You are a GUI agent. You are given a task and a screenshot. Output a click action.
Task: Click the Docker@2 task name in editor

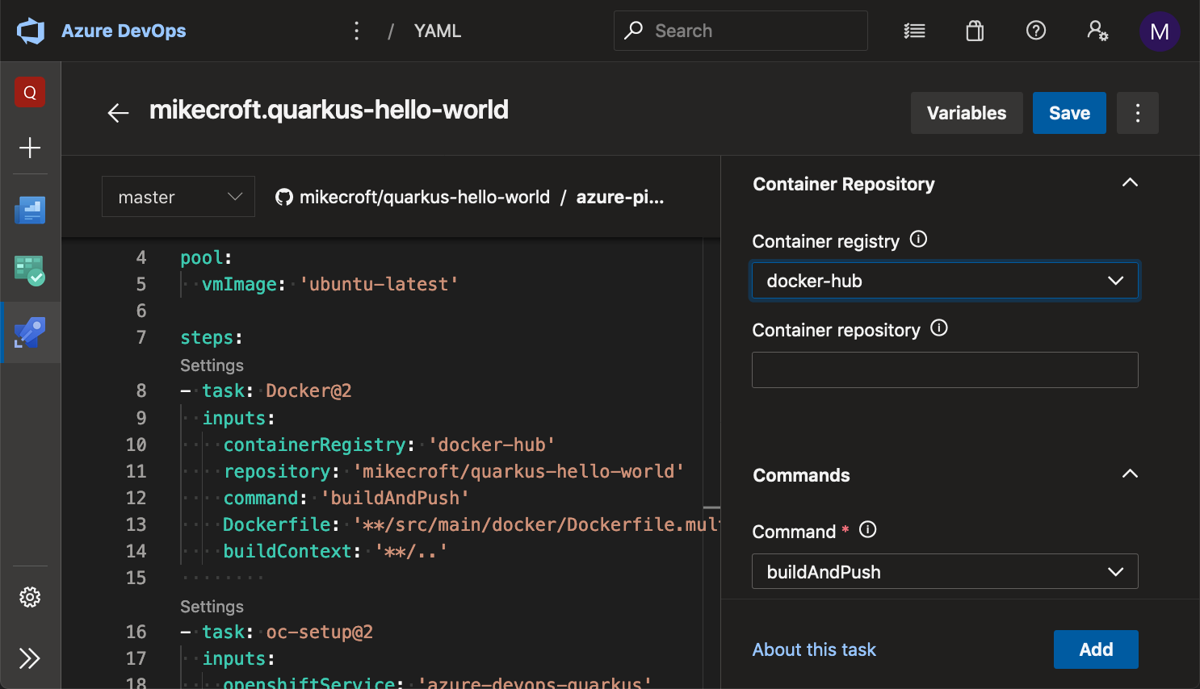click(x=308, y=390)
